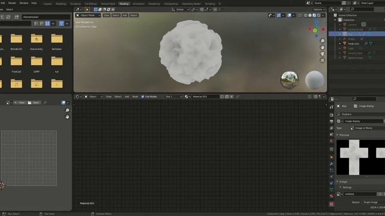Switch to the Shading workspace tab
This screenshot has height=216, width=385.
(x=124, y=4)
